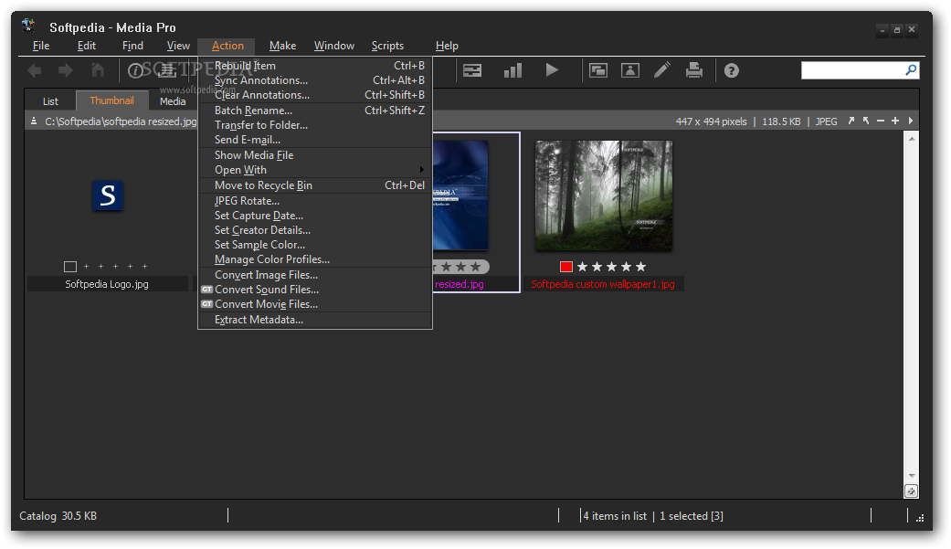Image resolution: width=951 pixels, height=549 pixels.
Task: Choose Sync Annotations menu entry
Action: click(x=315, y=80)
